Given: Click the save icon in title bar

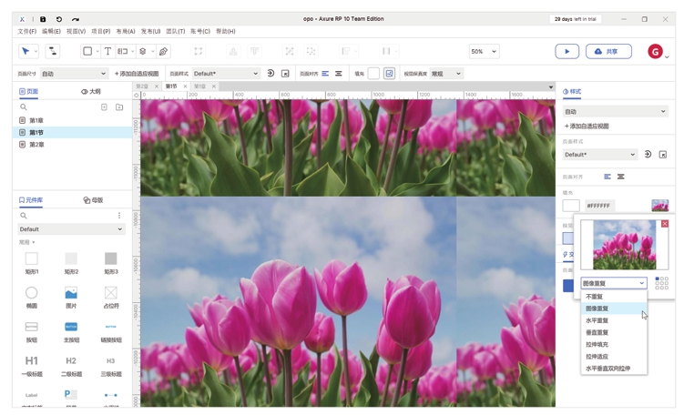Looking at the screenshot, I should [43, 19].
